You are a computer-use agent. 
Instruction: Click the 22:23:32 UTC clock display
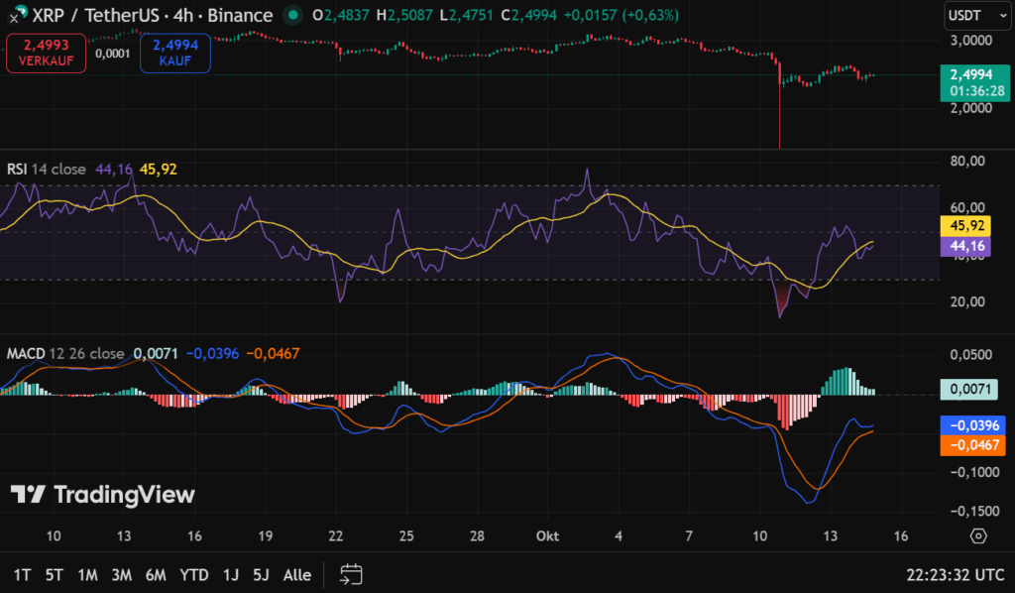coord(955,574)
